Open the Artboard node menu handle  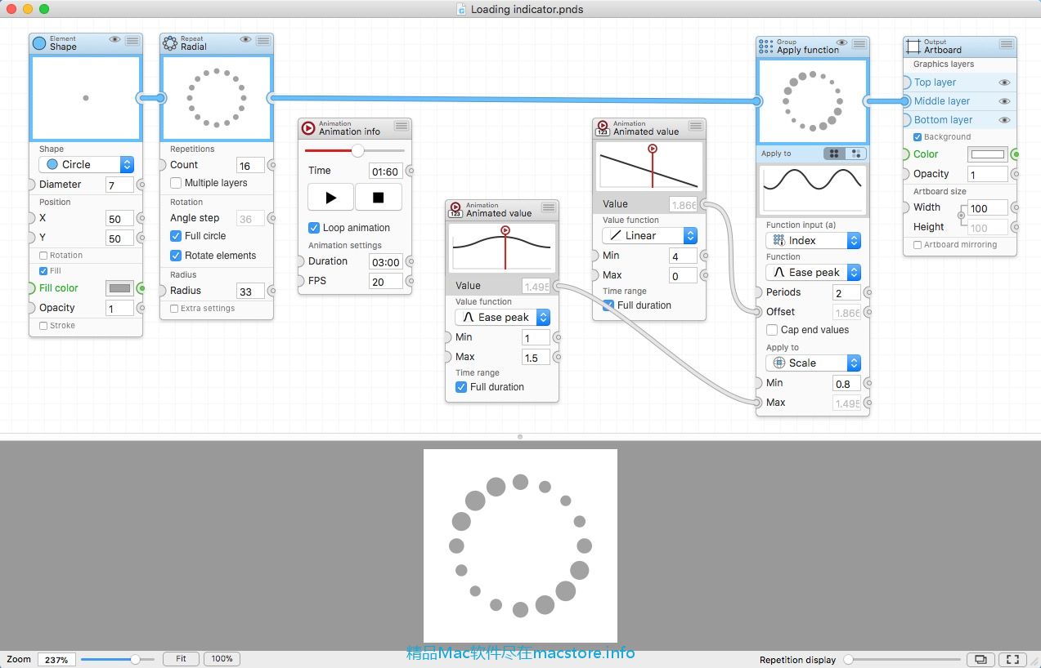1007,44
